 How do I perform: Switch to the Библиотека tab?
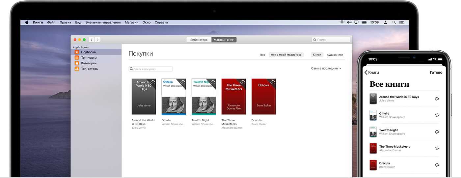pyautogui.click(x=199, y=40)
